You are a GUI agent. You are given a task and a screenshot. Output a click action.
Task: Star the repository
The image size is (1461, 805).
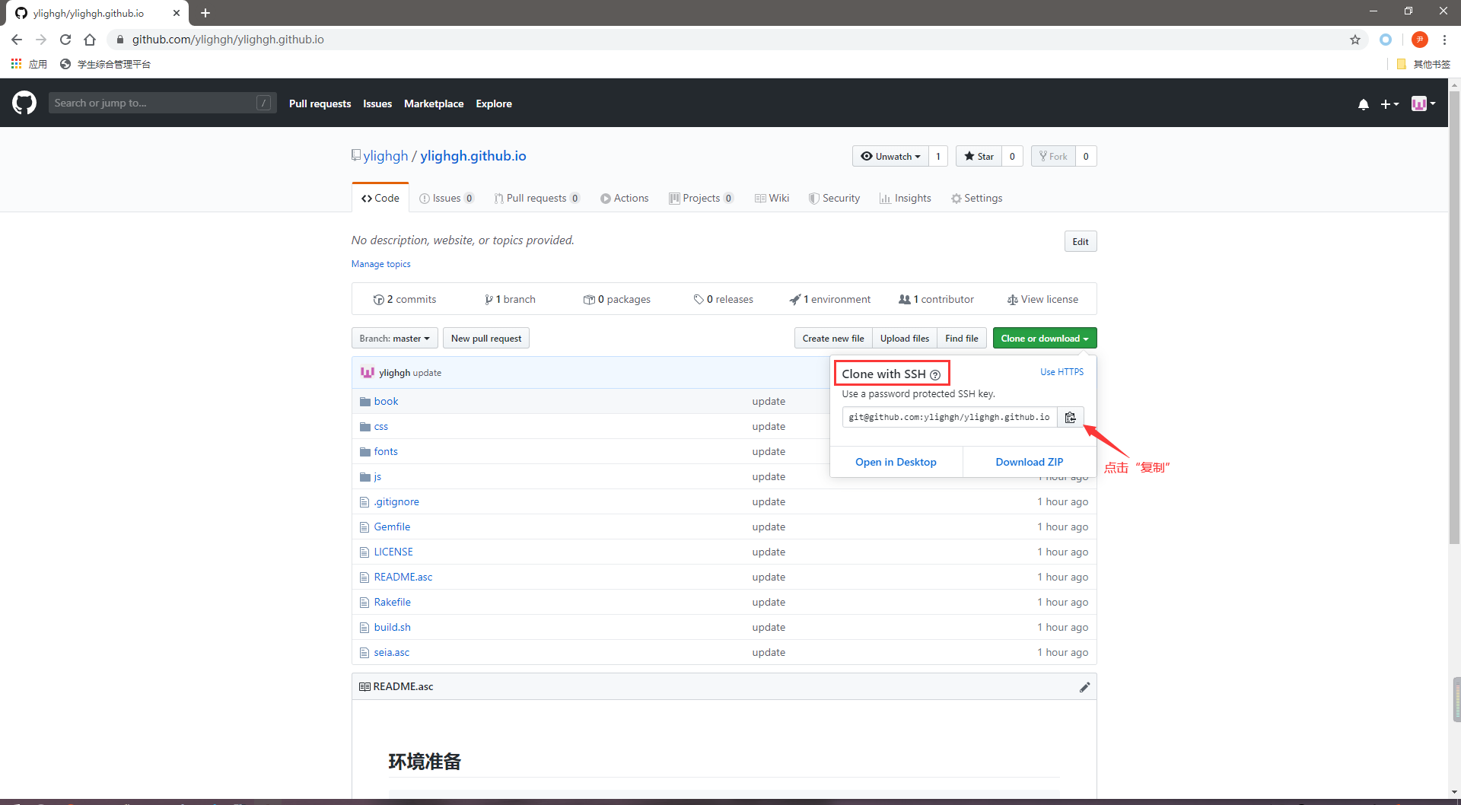(979, 156)
